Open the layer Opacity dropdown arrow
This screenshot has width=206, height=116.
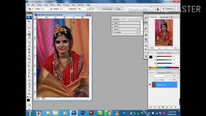178,76
